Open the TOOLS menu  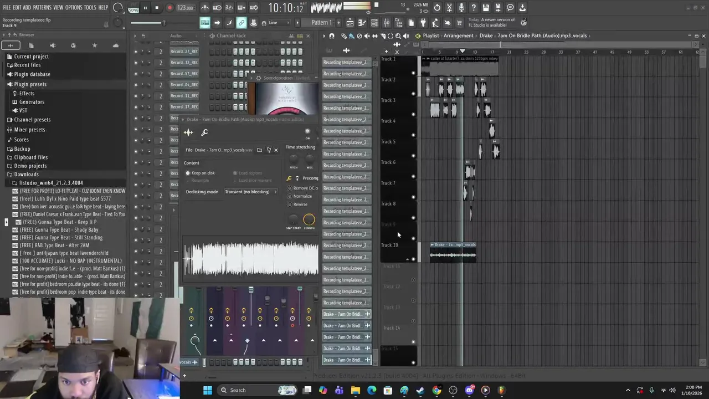90,8
